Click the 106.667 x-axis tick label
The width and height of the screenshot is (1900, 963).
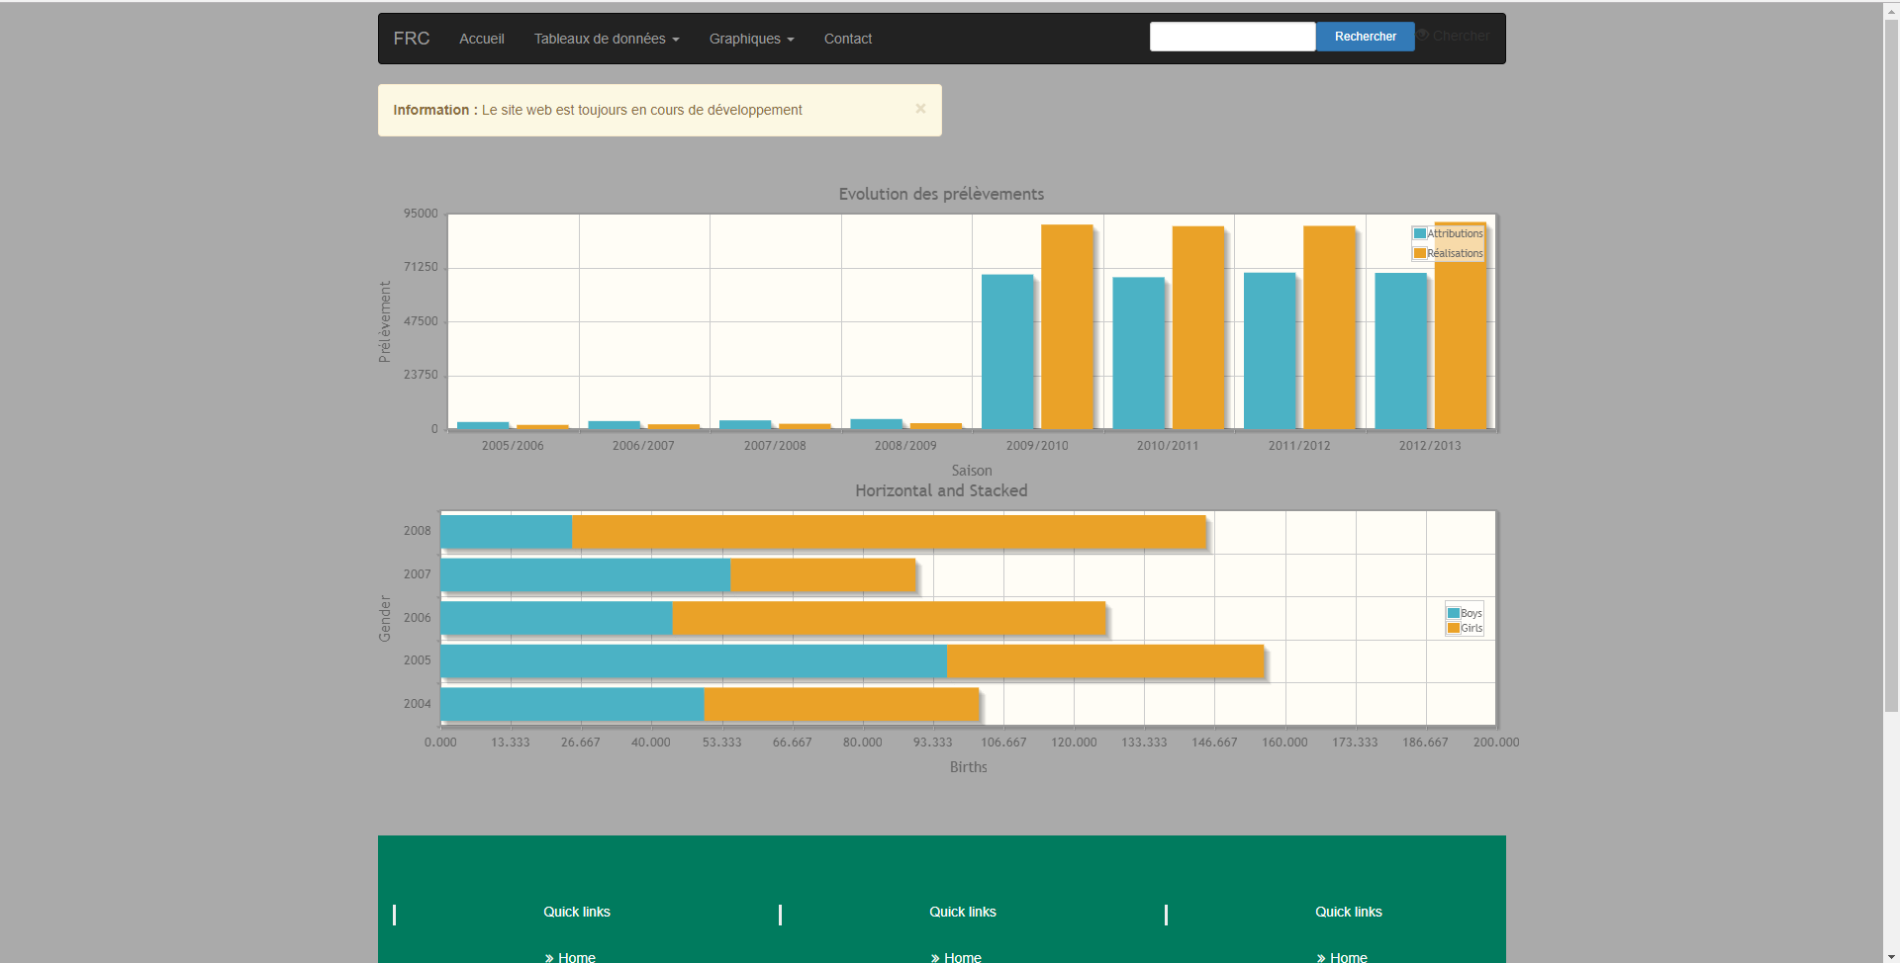click(1003, 743)
